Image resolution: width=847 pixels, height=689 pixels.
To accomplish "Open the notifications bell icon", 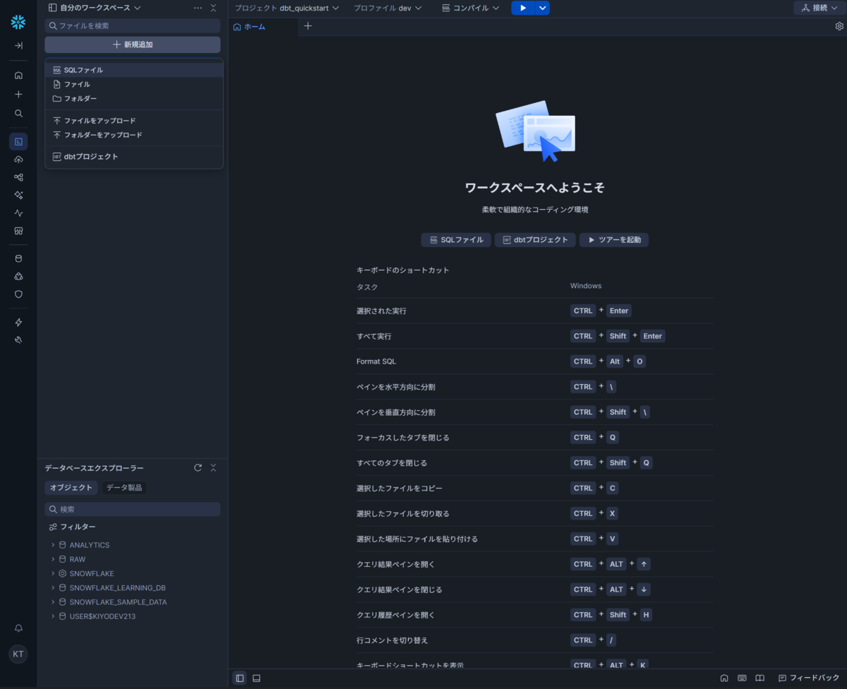I will coord(18,628).
